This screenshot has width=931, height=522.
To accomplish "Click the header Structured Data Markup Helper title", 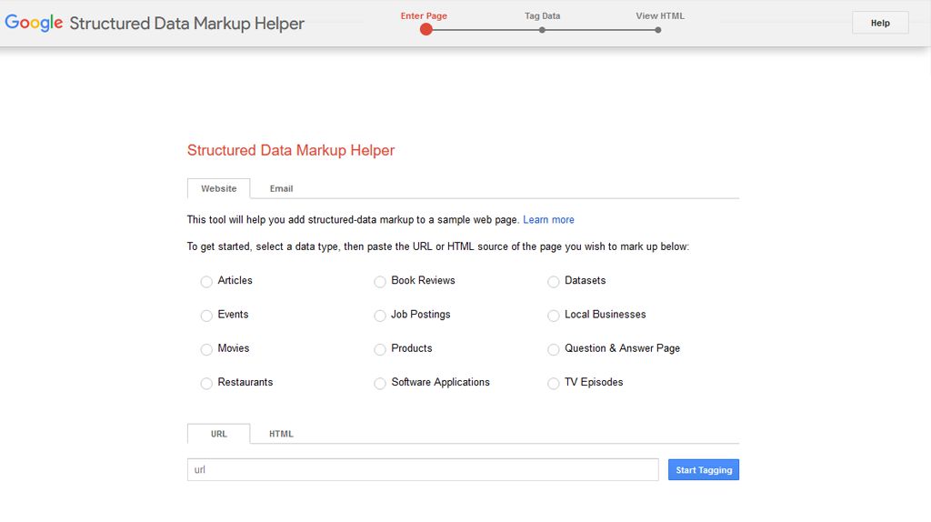I will point(187,23).
